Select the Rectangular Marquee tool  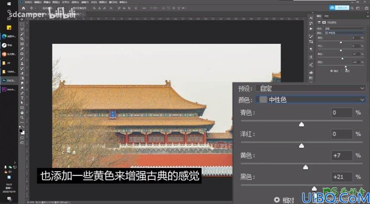tap(22, 24)
